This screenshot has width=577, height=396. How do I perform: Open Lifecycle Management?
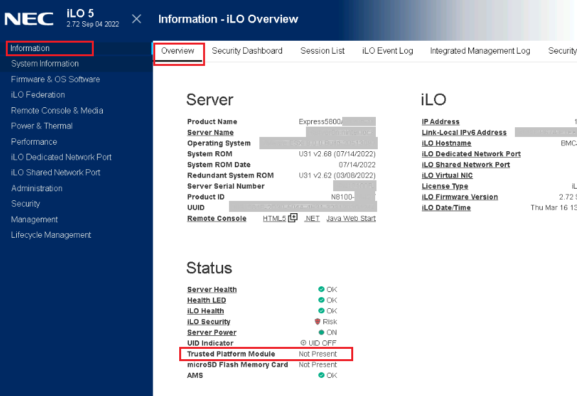[x=51, y=234]
